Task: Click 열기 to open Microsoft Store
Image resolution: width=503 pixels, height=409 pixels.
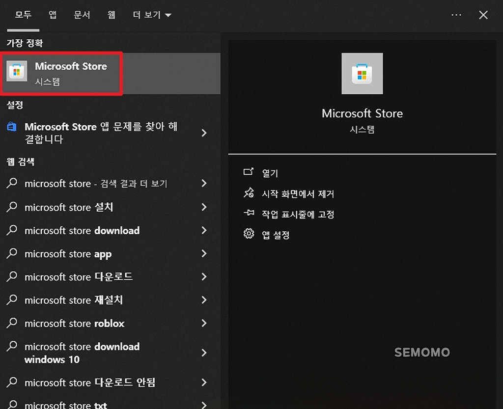Action: 270,173
